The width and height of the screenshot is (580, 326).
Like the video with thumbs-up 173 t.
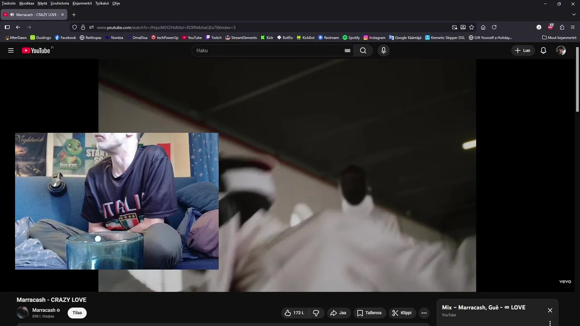(294, 313)
